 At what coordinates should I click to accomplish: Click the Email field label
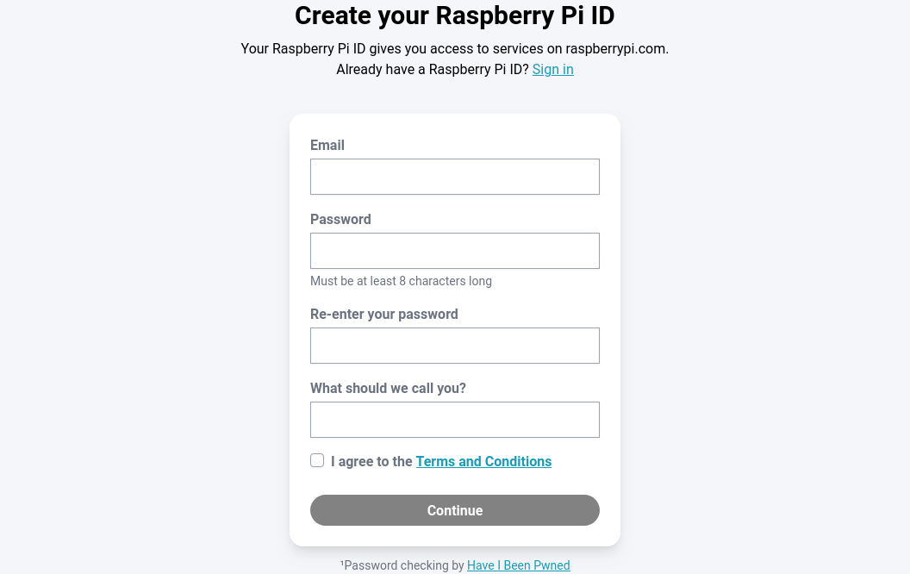click(327, 145)
